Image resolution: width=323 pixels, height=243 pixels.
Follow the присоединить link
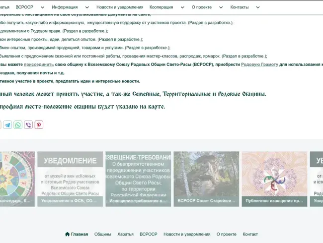click(39, 64)
